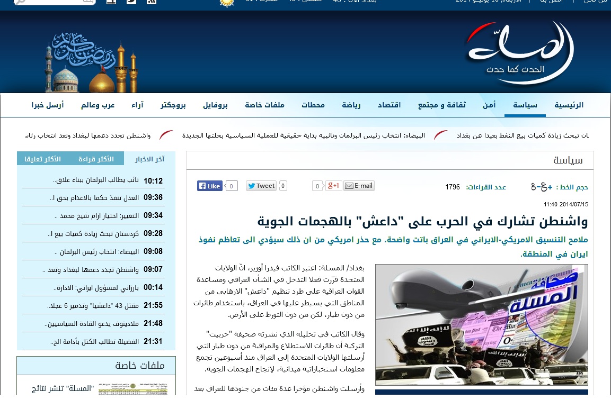Decrease font size with -ع control
Viewport: 611px width, 409px height.
536,186
